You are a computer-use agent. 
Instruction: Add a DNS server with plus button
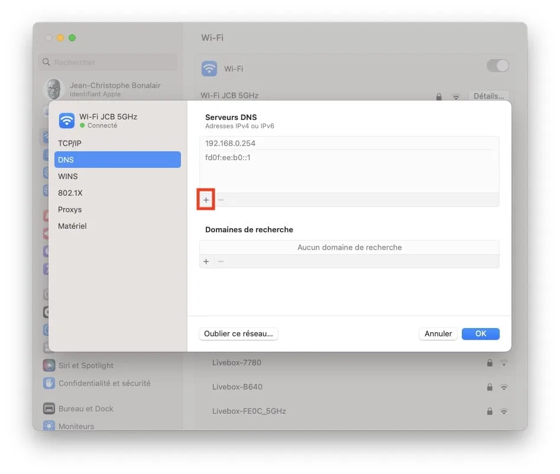(x=206, y=200)
